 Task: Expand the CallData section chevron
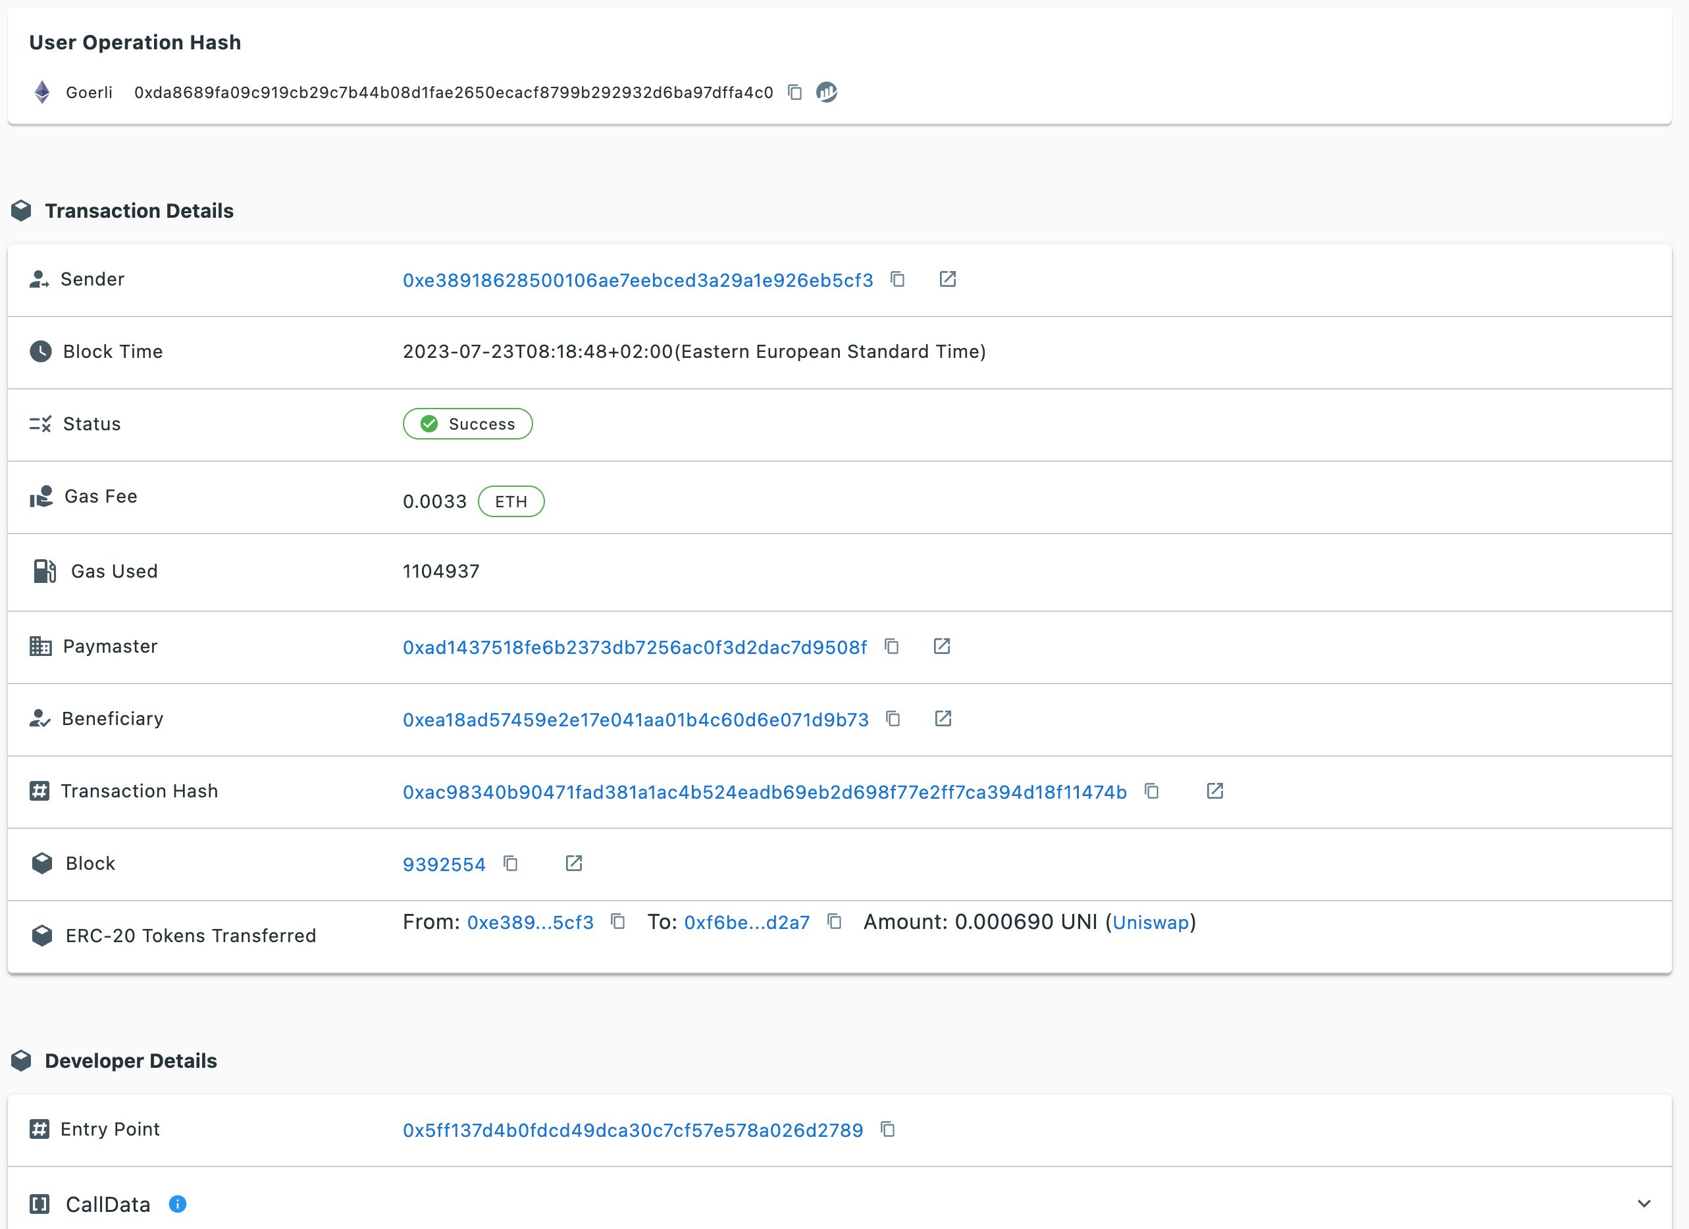coord(1644,1204)
